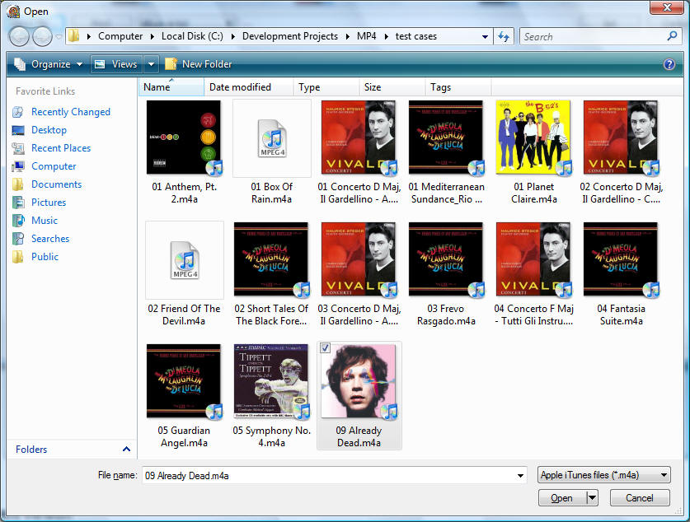This screenshot has width=690, height=522.
Task: Select file name '04 Fantasia Suite.m4a'
Action: [x=622, y=315]
